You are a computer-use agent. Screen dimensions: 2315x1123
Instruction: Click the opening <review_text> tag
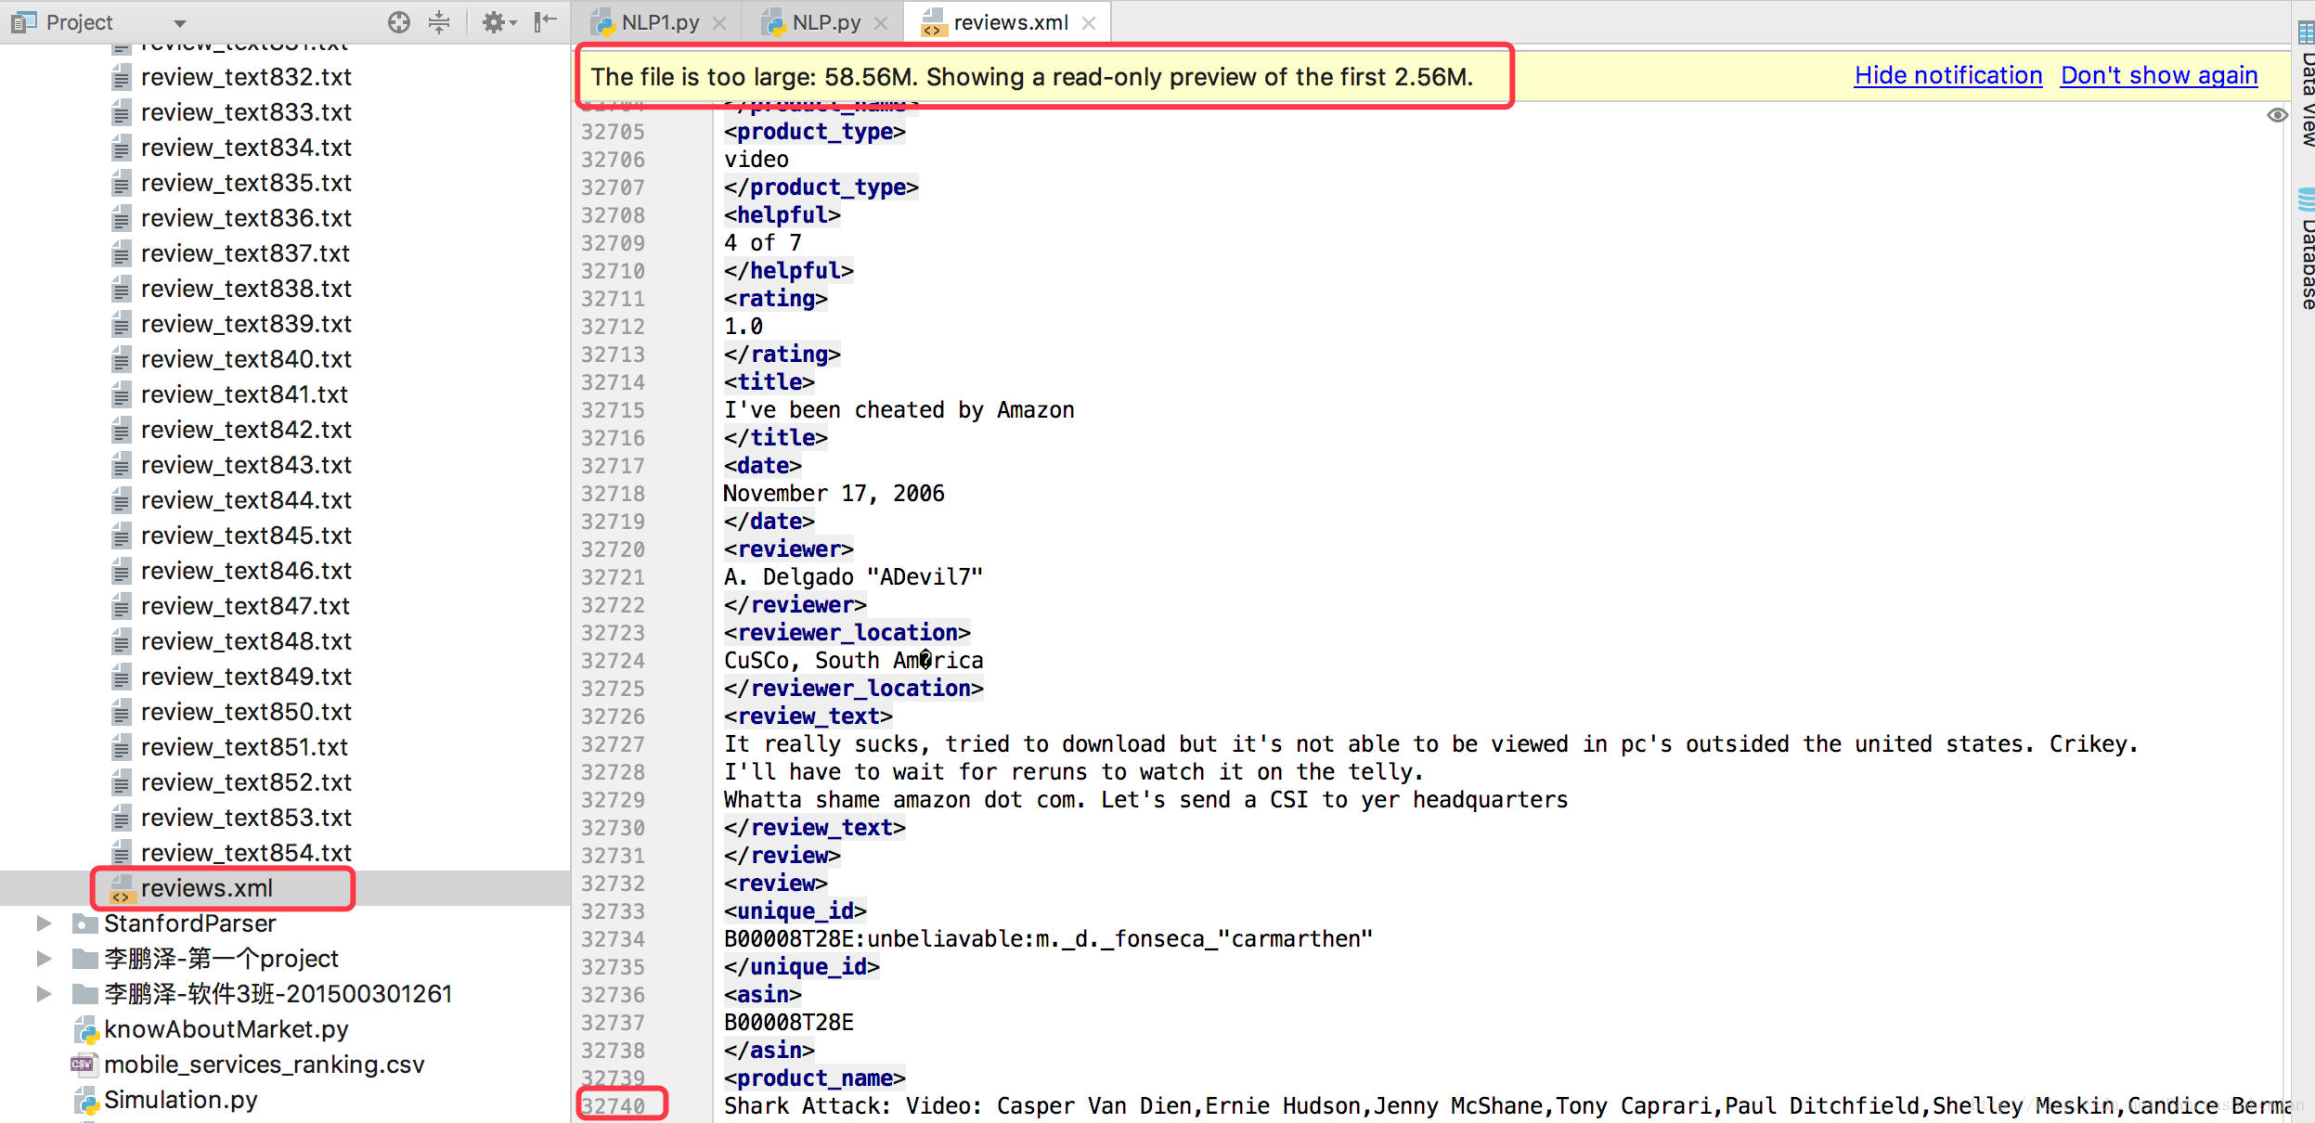(808, 716)
